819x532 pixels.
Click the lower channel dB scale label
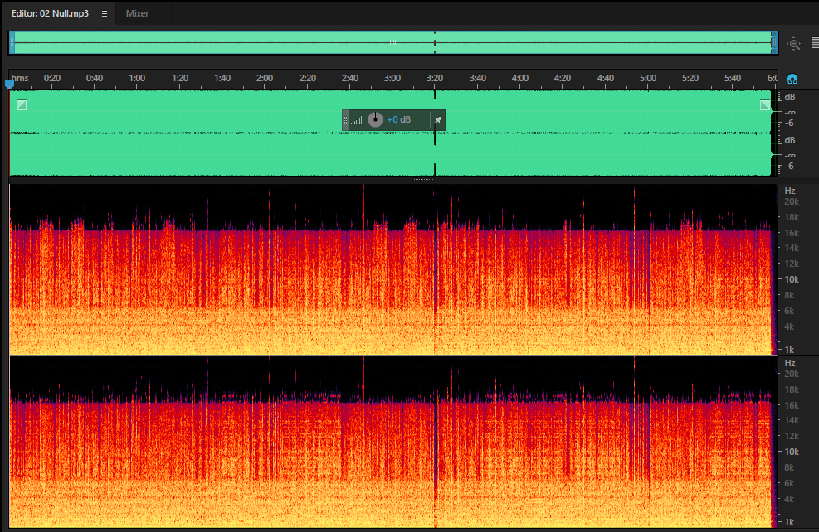790,141
